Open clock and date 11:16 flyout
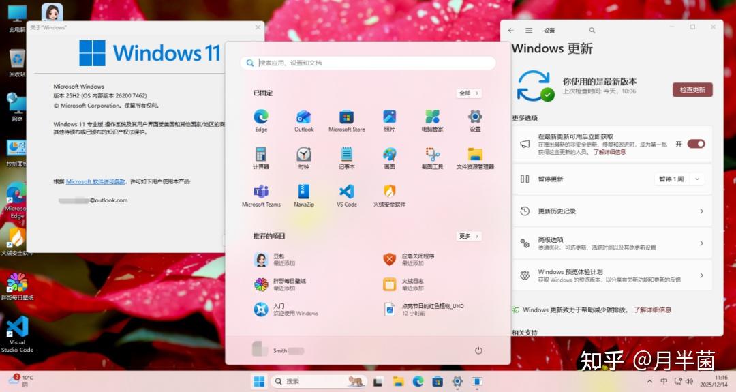This screenshot has width=736, height=392. 714,380
